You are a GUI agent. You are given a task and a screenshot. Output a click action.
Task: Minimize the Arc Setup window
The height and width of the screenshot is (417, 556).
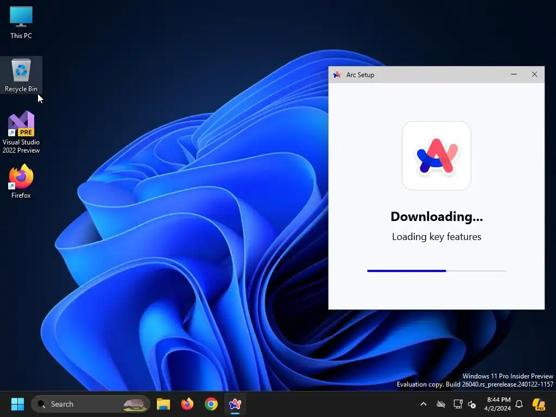pyautogui.click(x=514, y=74)
